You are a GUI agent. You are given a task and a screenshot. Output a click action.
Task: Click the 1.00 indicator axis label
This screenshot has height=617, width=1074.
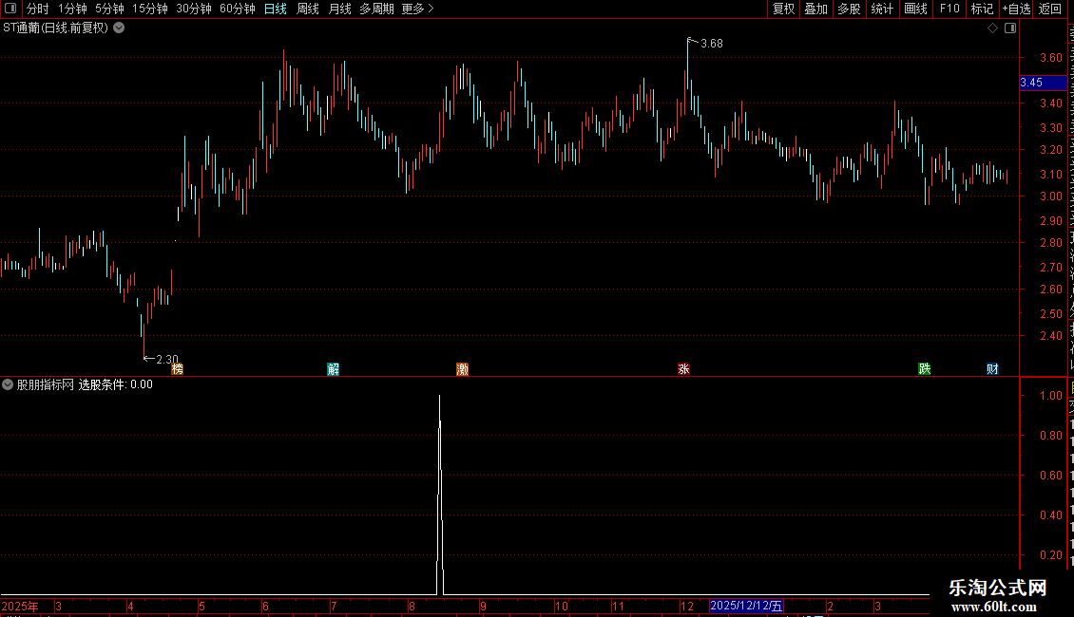(x=1050, y=396)
